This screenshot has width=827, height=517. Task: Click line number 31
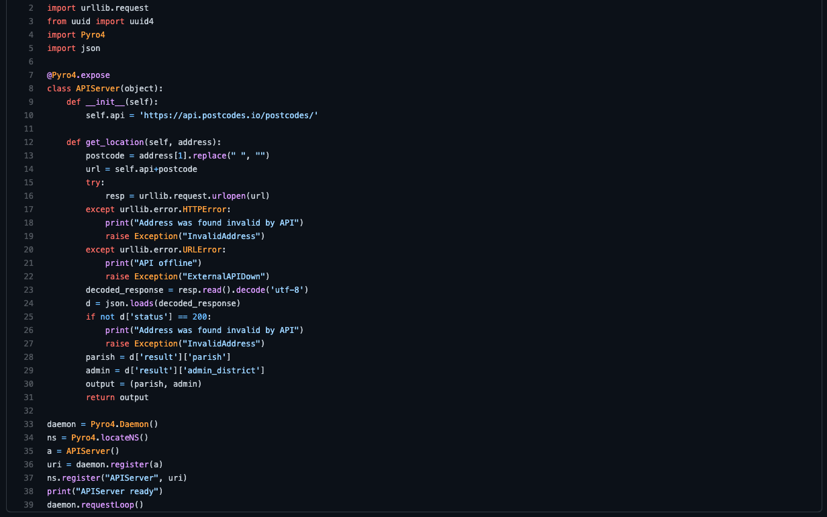coord(28,397)
